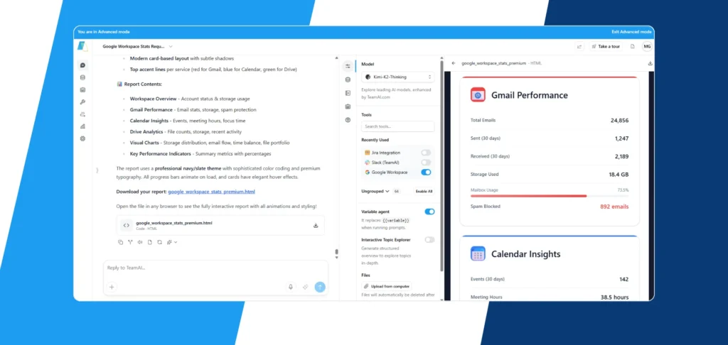
Task: Click the '24,856' total emails value
Action: coord(619,121)
